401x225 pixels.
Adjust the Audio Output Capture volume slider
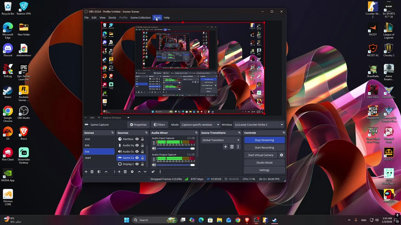click(x=176, y=165)
